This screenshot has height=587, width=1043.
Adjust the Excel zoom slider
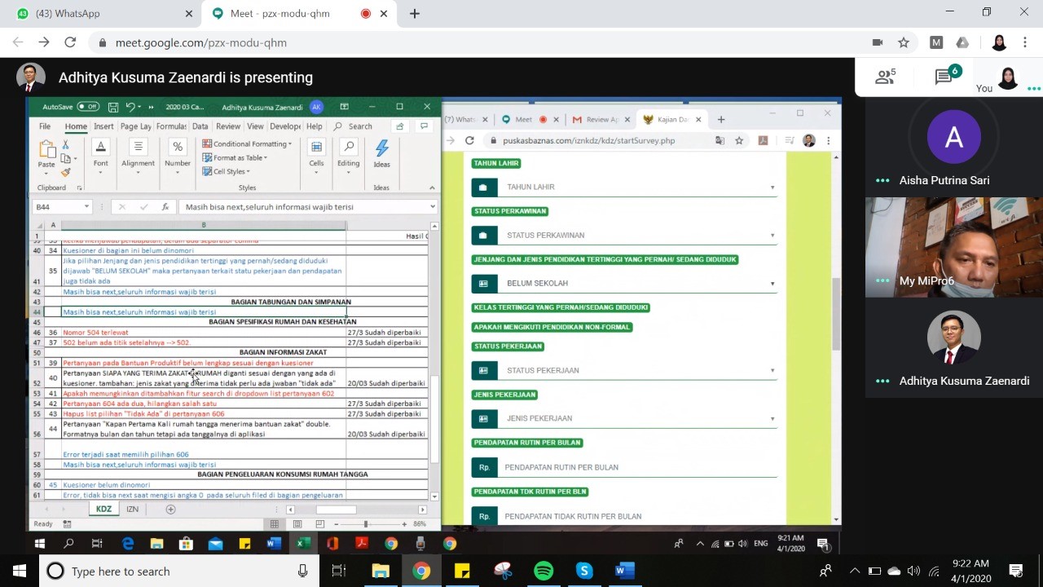pos(365,523)
